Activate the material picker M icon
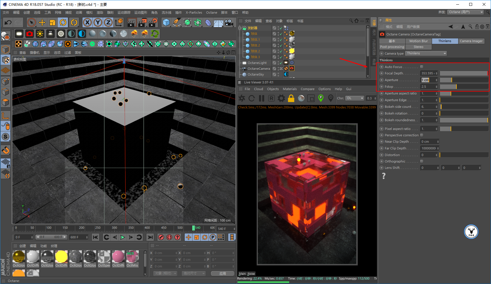This screenshot has height=284, width=491. [x=331, y=98]
